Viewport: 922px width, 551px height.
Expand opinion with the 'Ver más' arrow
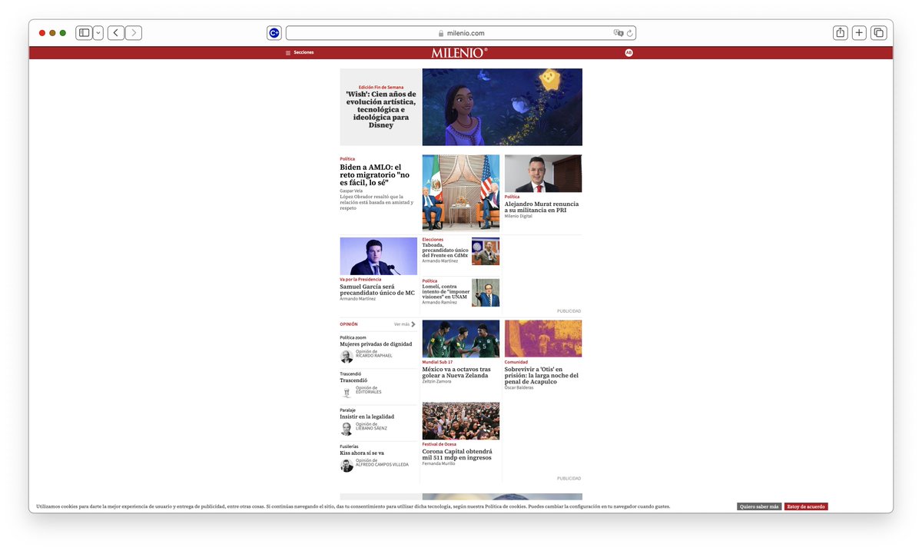(x=405, y=324)
